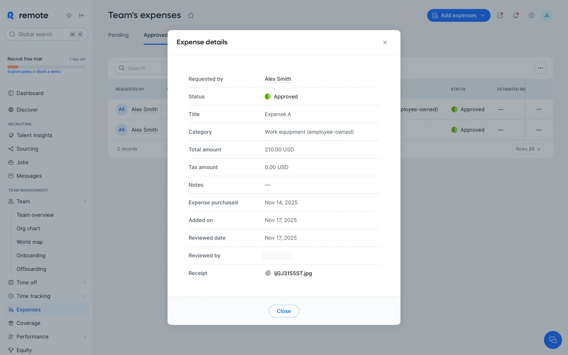Switch to the Pending tab
Image resolution: width=568 pixels, height=355 pixels.
pyautogui.click(x=118, y=35)
